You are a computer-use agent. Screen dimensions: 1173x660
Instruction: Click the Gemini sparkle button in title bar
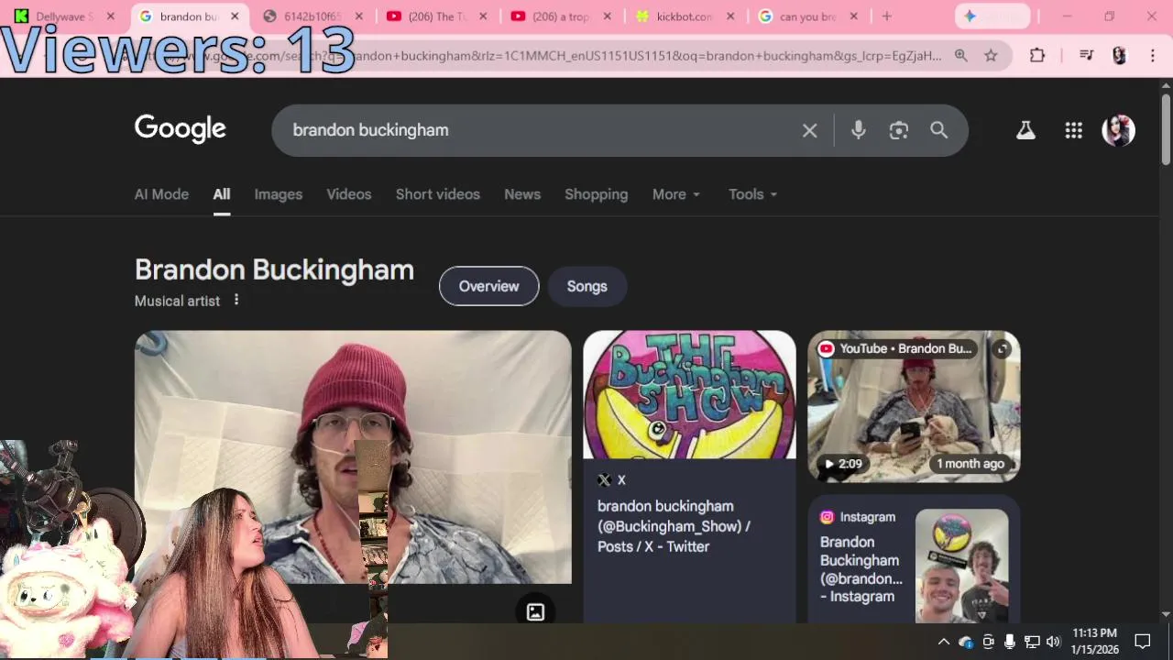[x=992, y=16]
